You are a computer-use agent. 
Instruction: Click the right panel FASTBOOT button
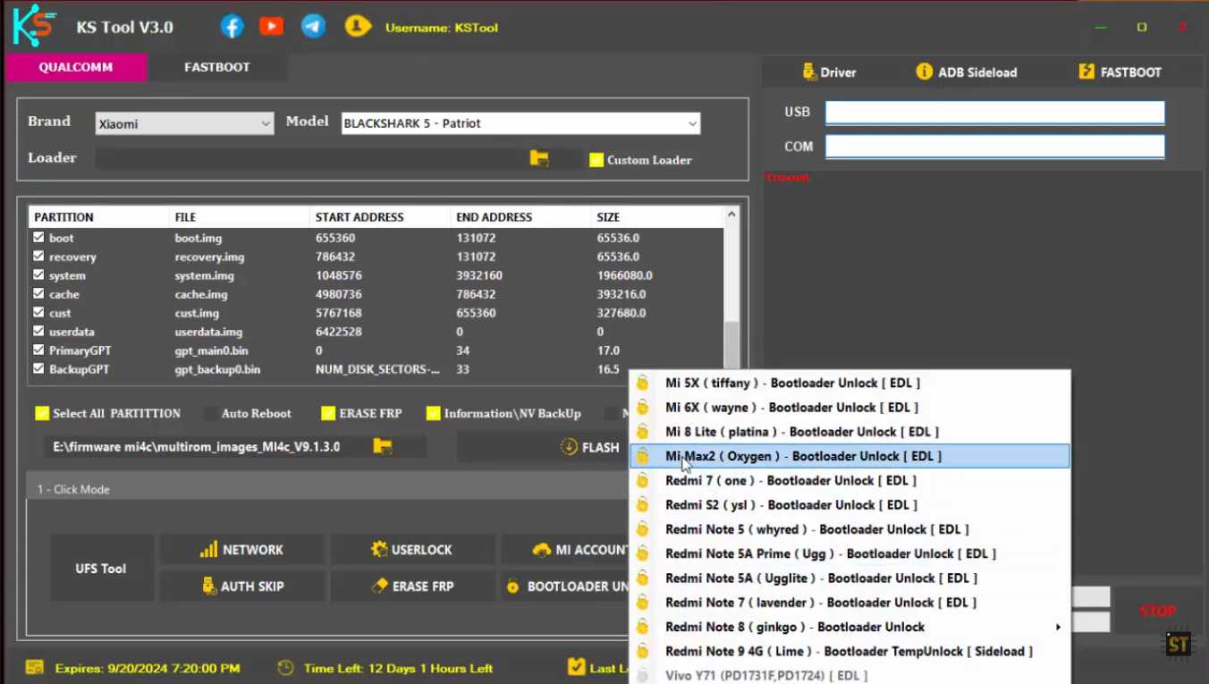click(x=1120, y=72)
